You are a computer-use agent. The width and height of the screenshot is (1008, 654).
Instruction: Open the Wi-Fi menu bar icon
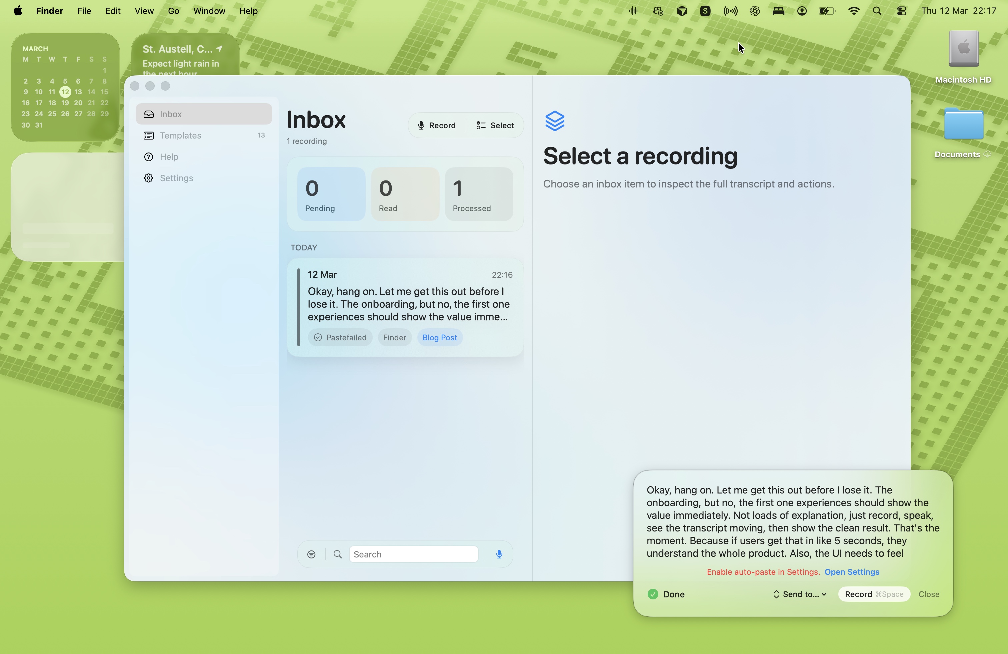[854, 11]
